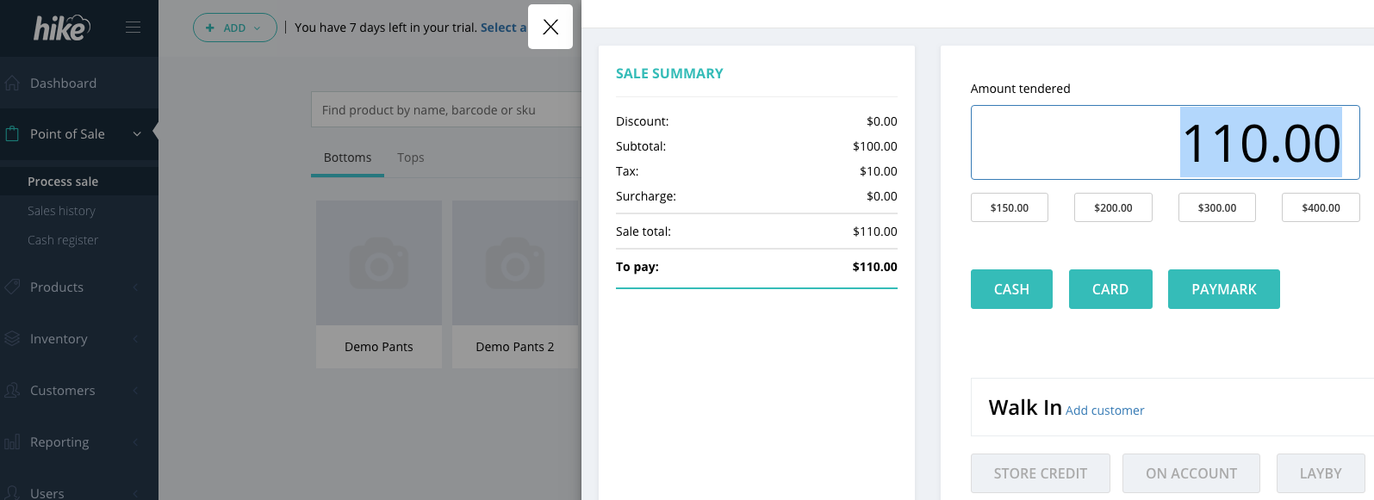Choose the PAYMARK payment button
Image resolution: width=1374 pixels, height=500 pixels.
(1223, 289)
